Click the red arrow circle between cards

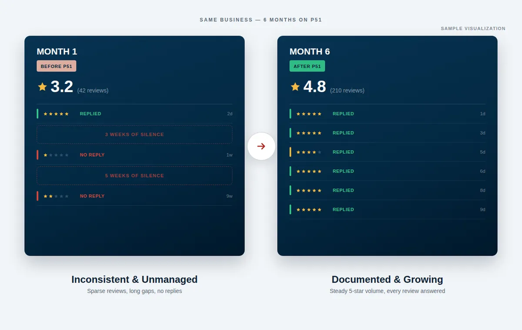tap(261, 146)
